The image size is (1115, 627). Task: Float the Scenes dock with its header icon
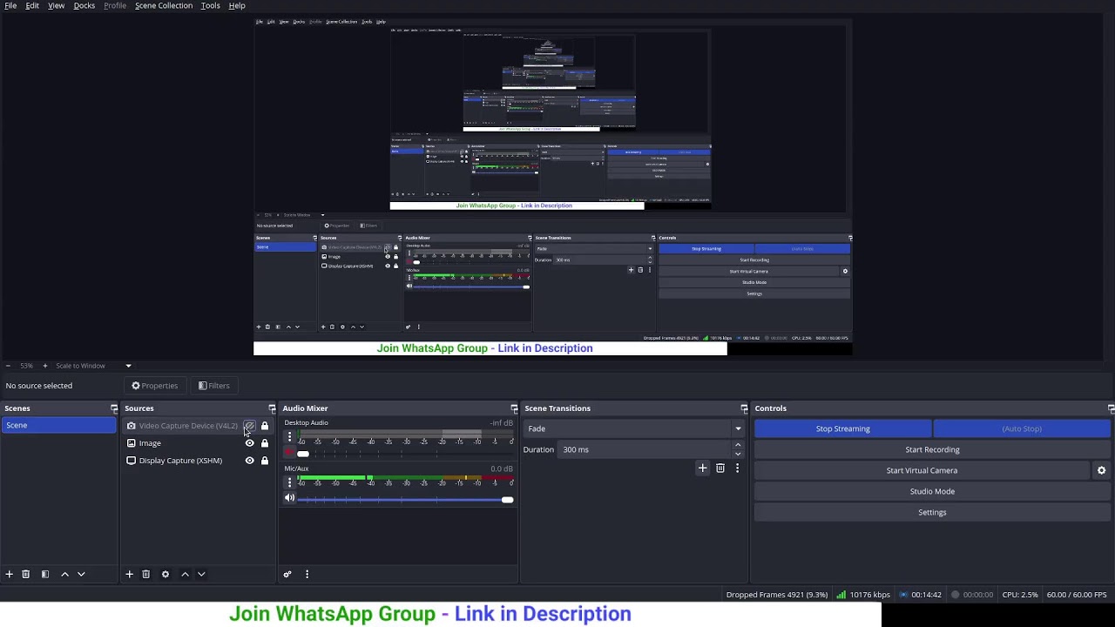[x=114, y=408]
